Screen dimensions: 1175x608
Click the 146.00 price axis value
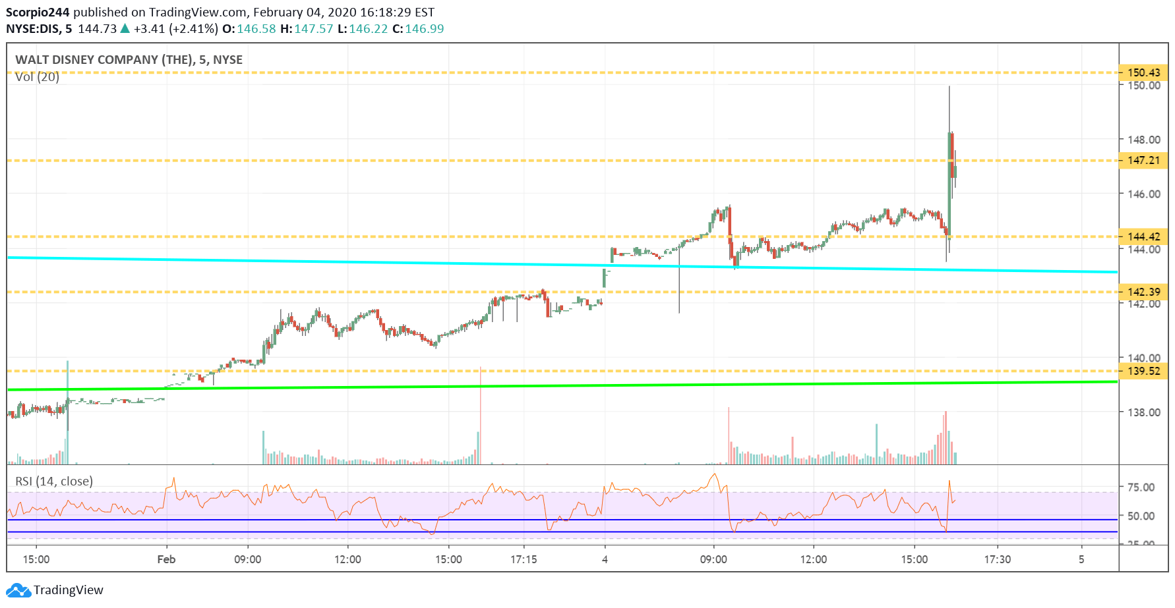point(1144,194)
